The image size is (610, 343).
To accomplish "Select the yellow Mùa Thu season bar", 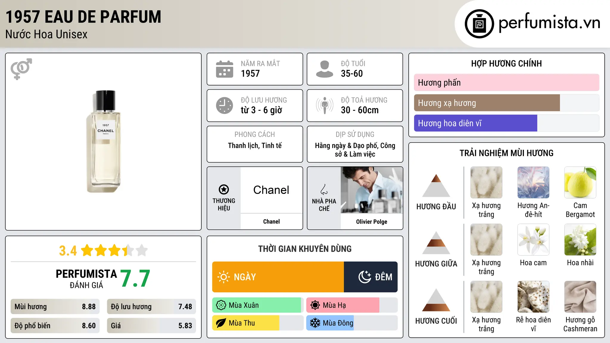I will tap(246, 323).
